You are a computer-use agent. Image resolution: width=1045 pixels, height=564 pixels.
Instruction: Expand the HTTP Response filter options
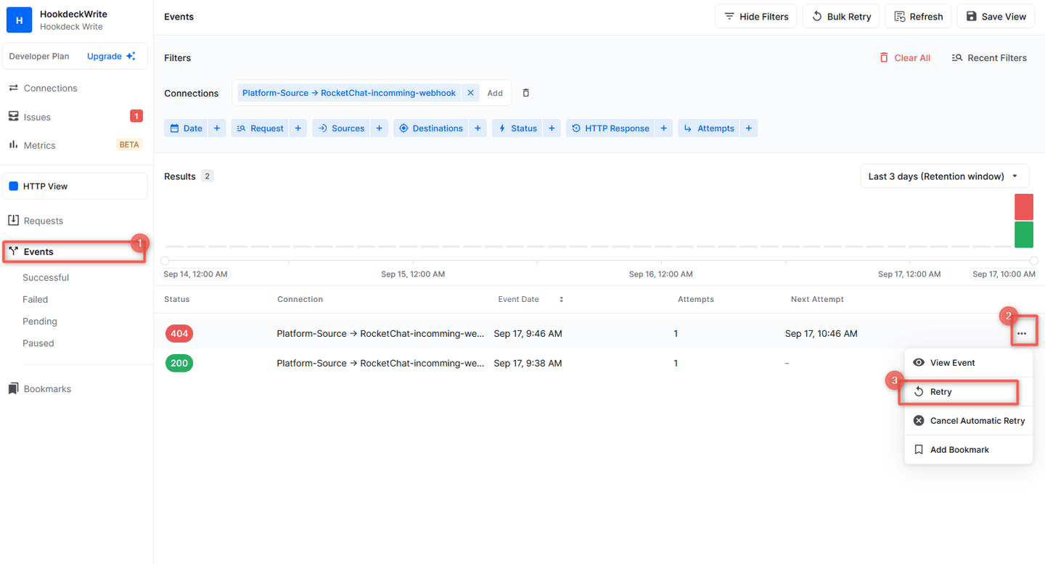point(663,128)
